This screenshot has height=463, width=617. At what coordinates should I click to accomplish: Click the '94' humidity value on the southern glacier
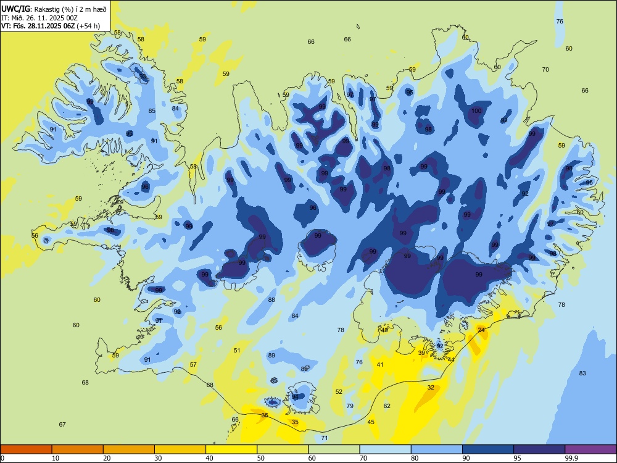pyautogui.click(x=296, y=397)
